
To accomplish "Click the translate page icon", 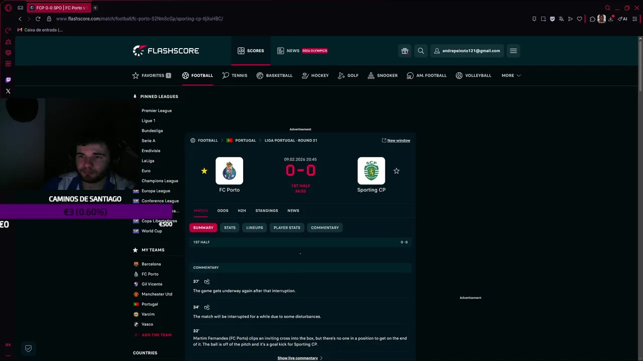I will [561, 19].
